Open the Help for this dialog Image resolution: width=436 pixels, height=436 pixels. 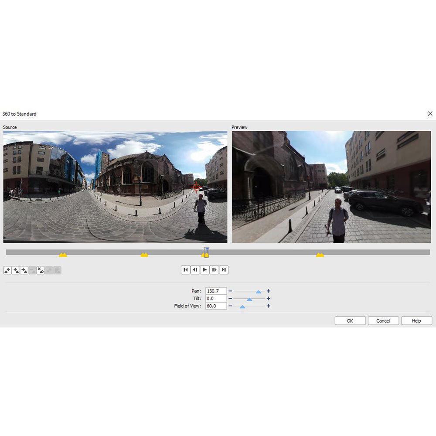[416, 320]
